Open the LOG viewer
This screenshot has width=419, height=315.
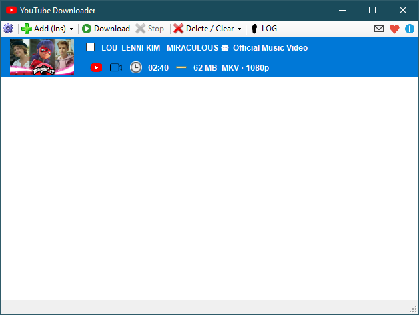point(264,29)
